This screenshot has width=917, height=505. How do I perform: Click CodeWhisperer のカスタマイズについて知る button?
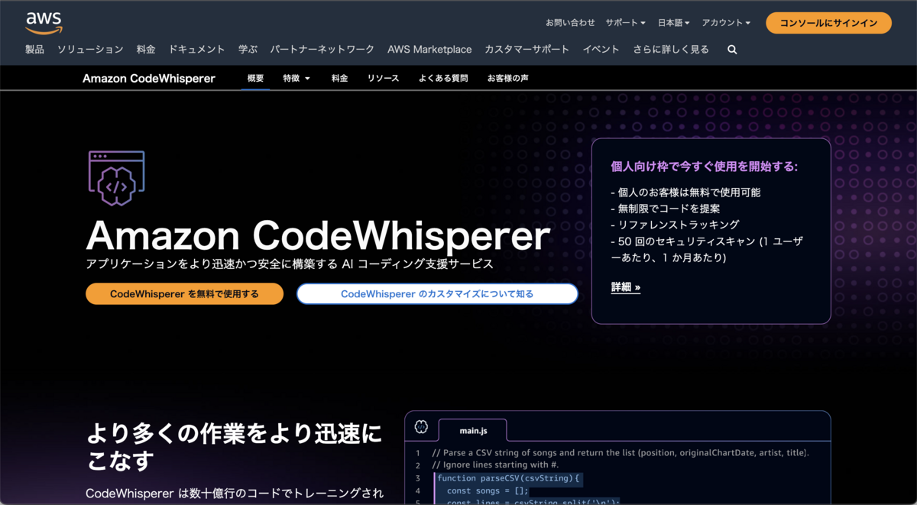click(437, 294)
